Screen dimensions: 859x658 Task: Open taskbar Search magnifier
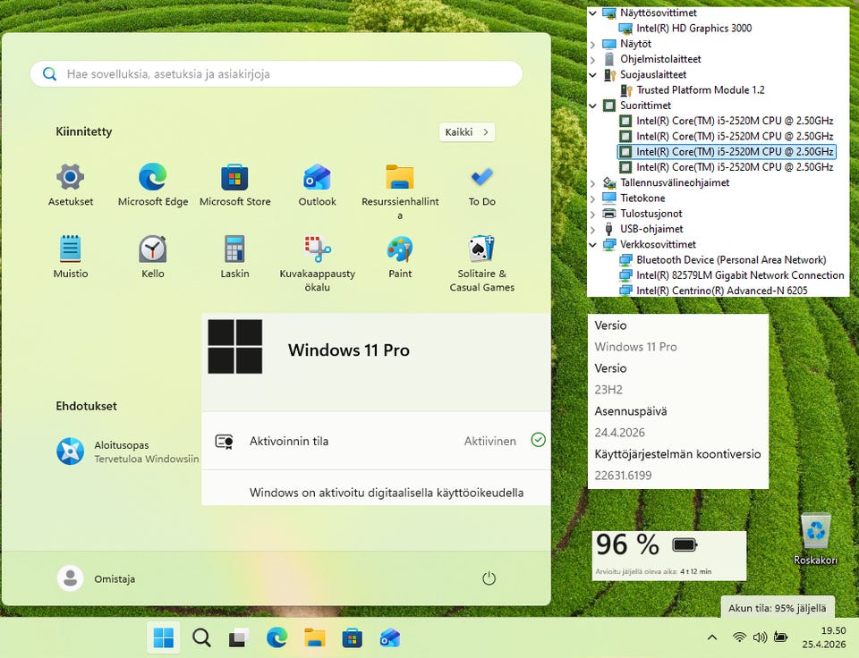click(x=201, y=637)
